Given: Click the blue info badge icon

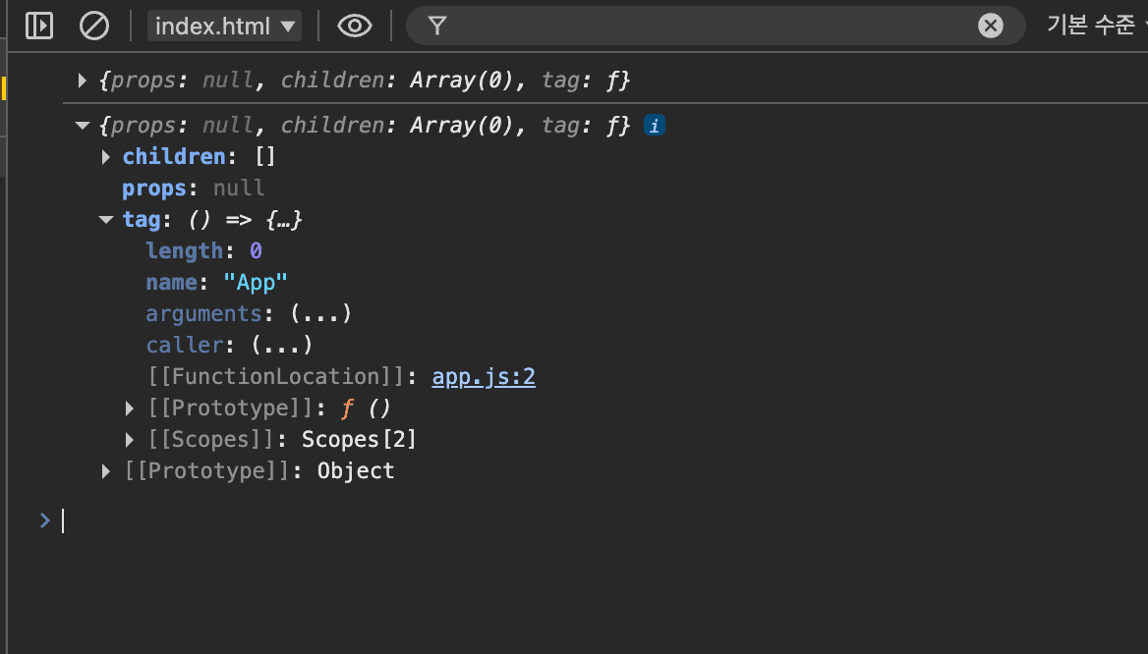Looking at the screenshot, I should (655, 126).
